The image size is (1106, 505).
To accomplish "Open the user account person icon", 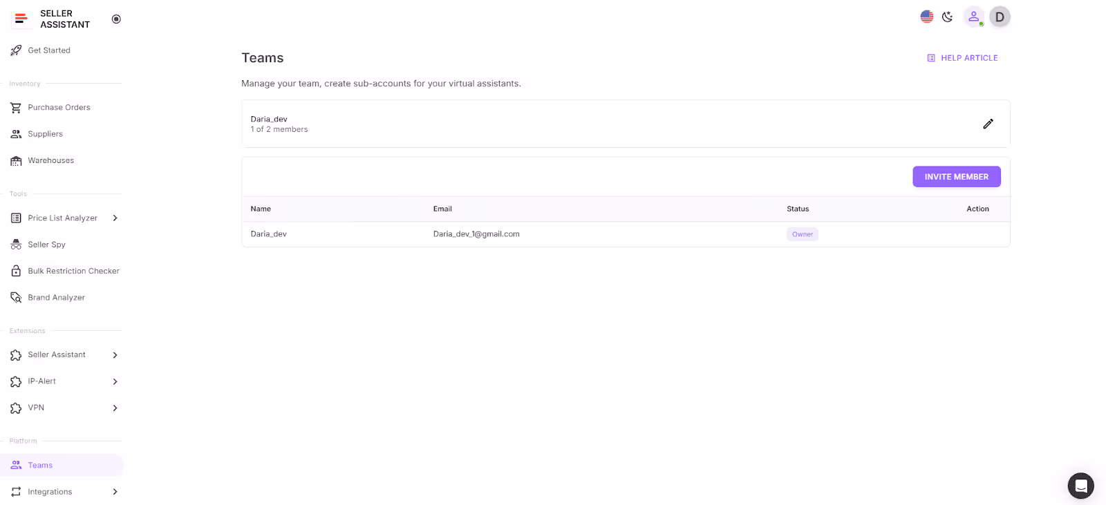I will [973, 17].
